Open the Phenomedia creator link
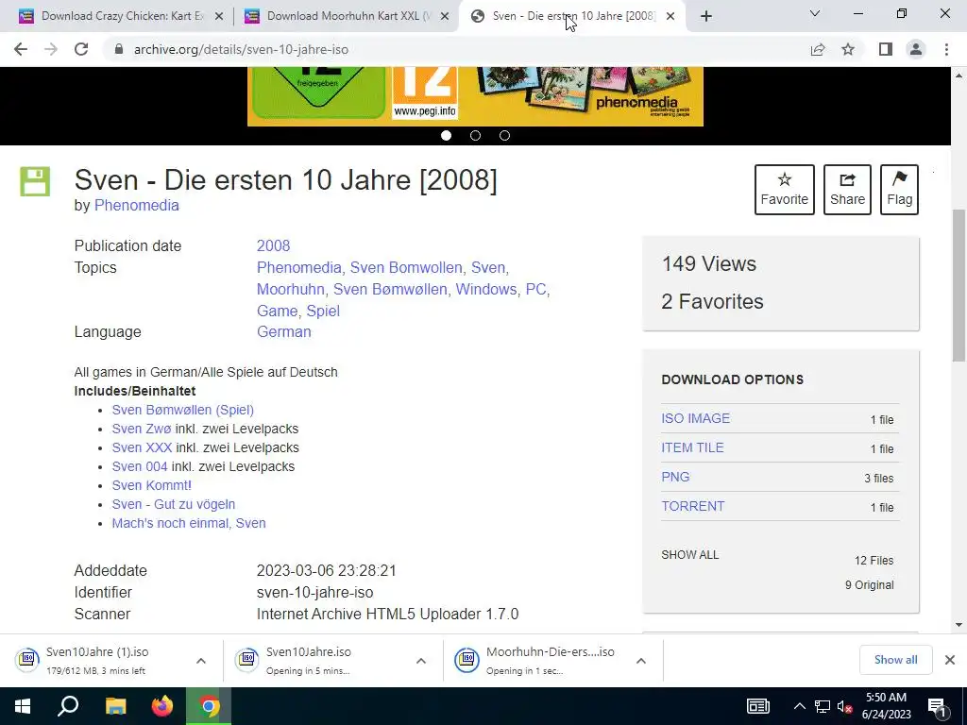Viewport: 967px width, 725px height. (136, 205)
